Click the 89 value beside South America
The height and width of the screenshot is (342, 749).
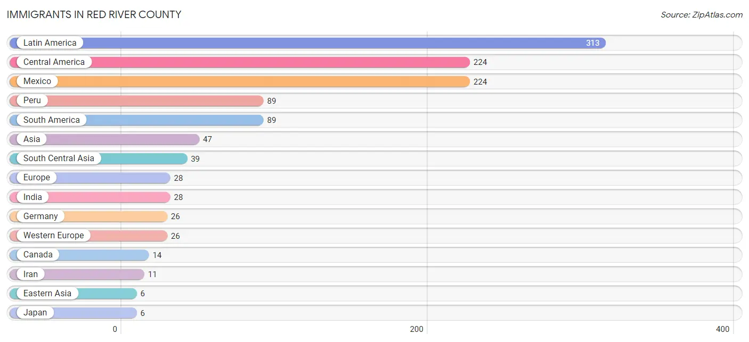[x=272, y=120]
